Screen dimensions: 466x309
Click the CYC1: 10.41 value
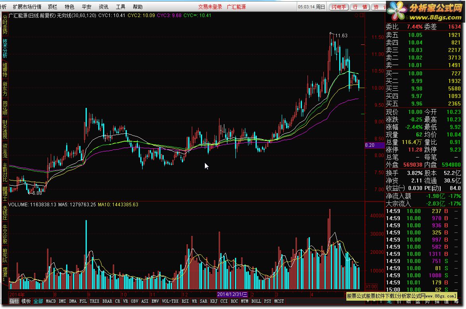tap(112, 15)
